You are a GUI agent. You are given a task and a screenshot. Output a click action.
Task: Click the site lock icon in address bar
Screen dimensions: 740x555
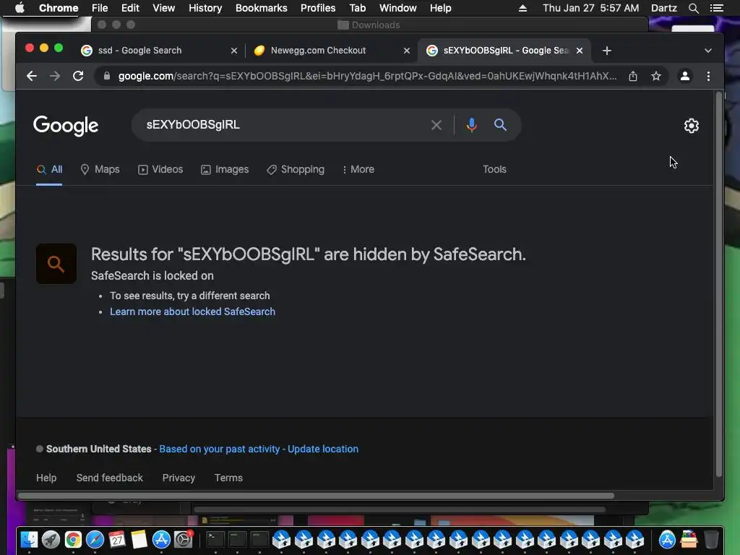(x=107, y=76)
